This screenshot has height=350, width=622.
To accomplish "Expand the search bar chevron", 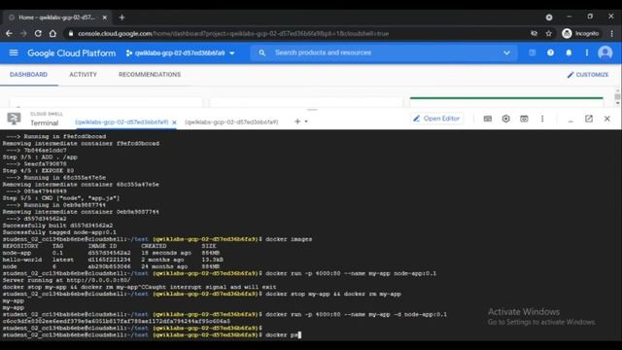I will (x=506, y=52).
